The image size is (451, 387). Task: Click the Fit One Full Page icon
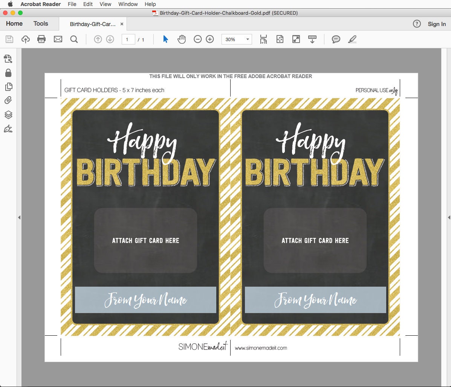click(x=280, y=39)
